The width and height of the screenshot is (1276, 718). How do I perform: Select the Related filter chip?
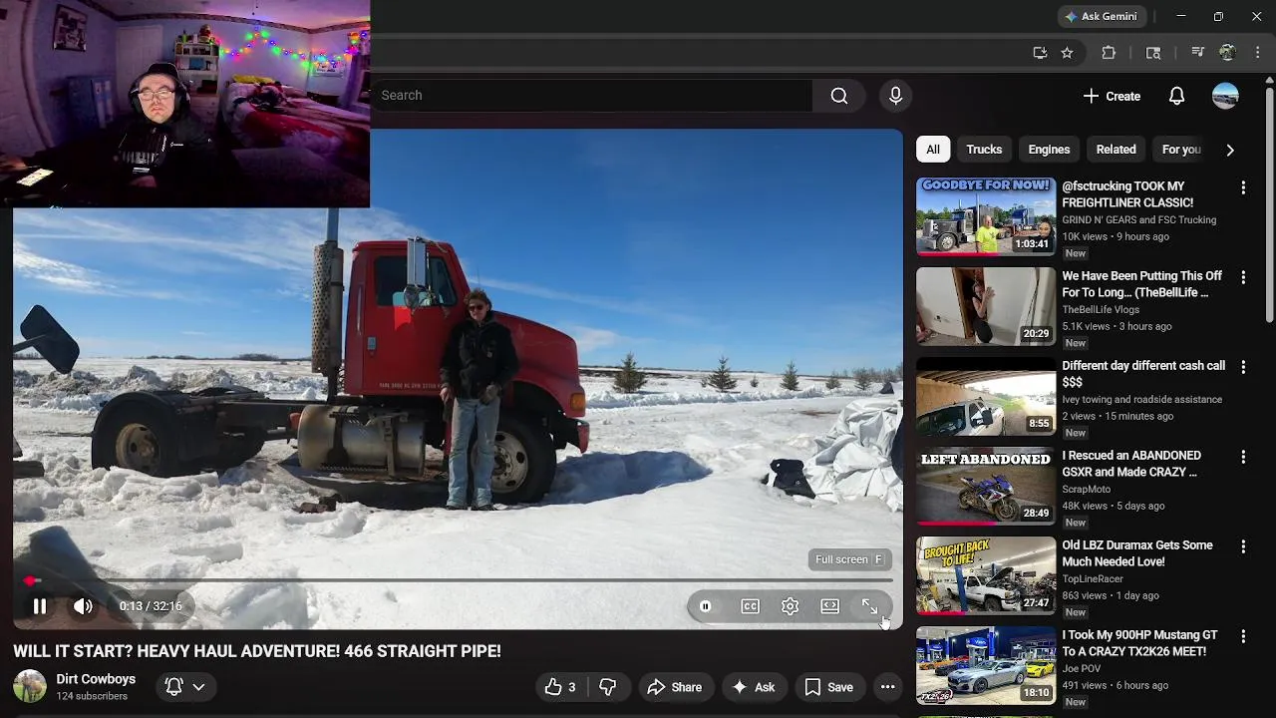pyautogui.click(x=1116, y=150)
